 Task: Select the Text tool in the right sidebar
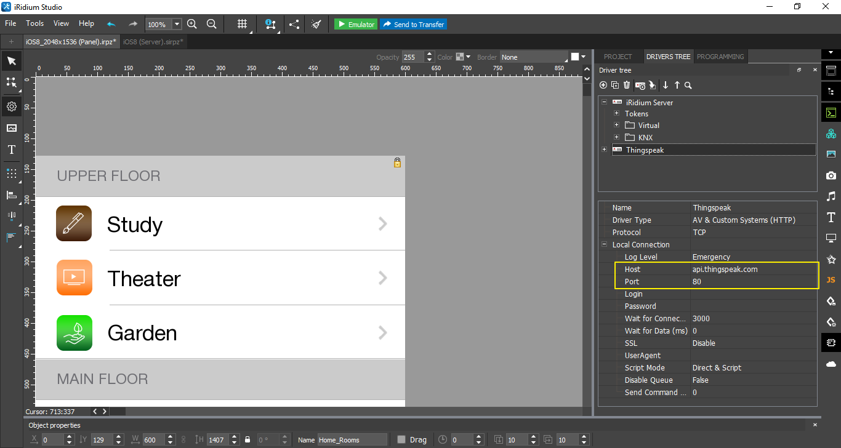[831, 217]
